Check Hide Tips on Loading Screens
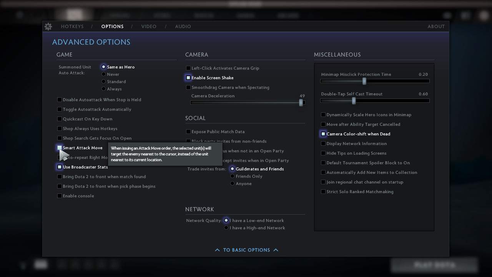Screen dimensions: 492x277 (323, 153)
